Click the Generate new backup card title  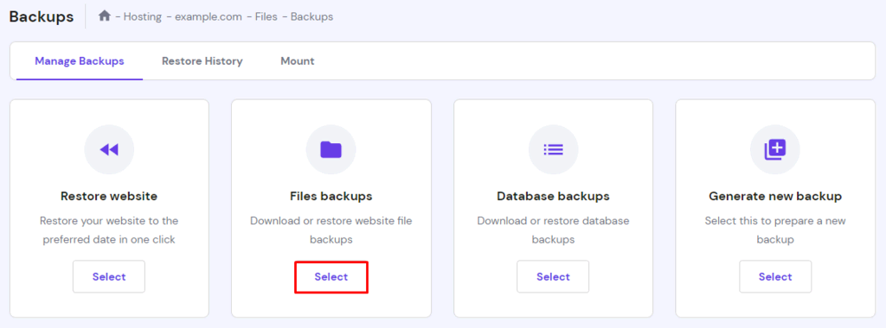tap(775, 196)
